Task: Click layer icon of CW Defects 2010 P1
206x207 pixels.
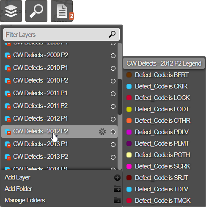Action: [x=8, y=68]
